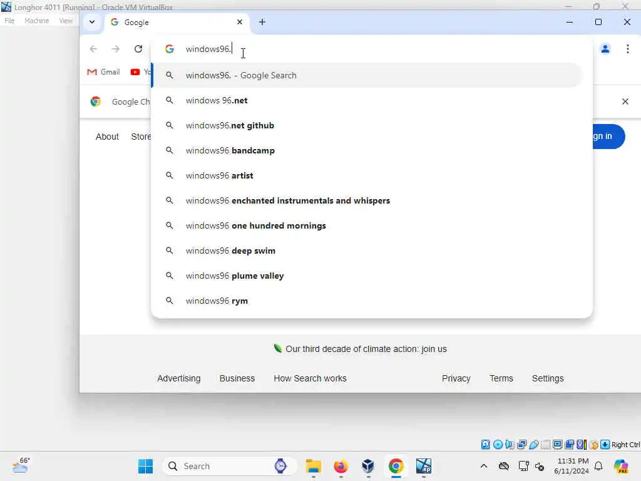The height and width of the screenshot is (481, 641).
Task: Open VirtualBox Machine menu
Action: coord(36,21)
